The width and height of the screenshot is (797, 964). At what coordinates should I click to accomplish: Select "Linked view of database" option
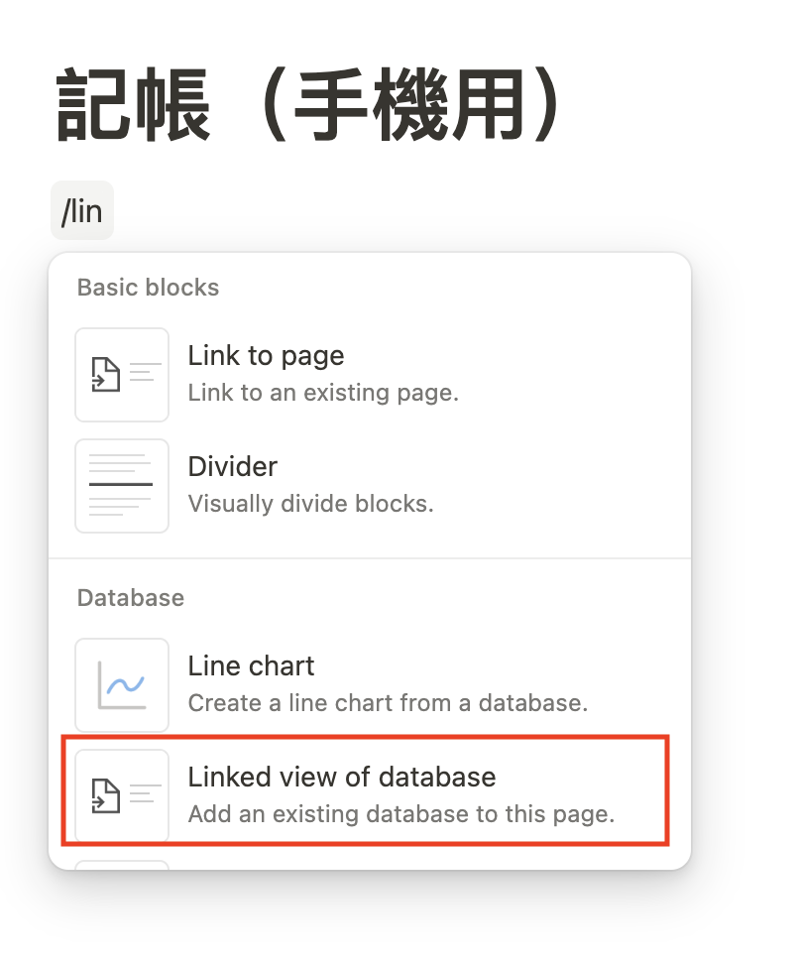(341, 777)
